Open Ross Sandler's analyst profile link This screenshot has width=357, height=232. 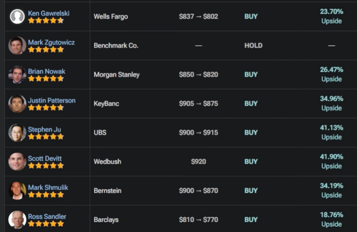[47, 216]
